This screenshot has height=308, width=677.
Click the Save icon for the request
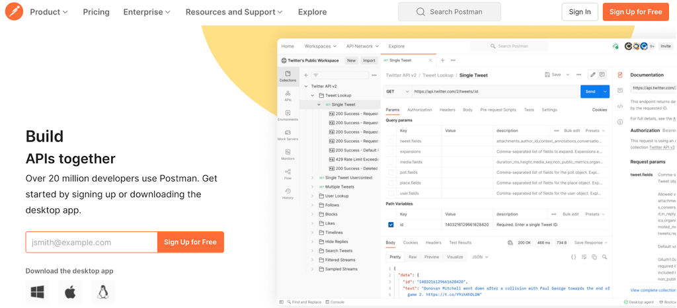tap(547, 75)
